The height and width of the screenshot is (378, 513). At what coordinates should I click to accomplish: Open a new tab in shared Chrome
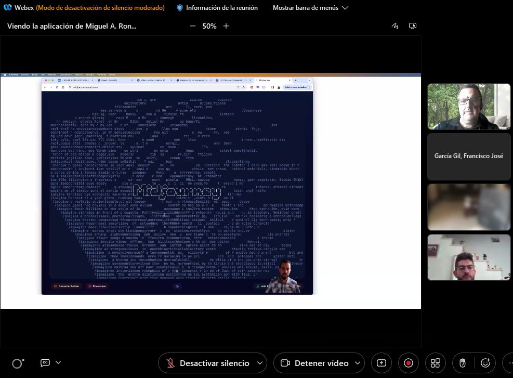[295, 80]
